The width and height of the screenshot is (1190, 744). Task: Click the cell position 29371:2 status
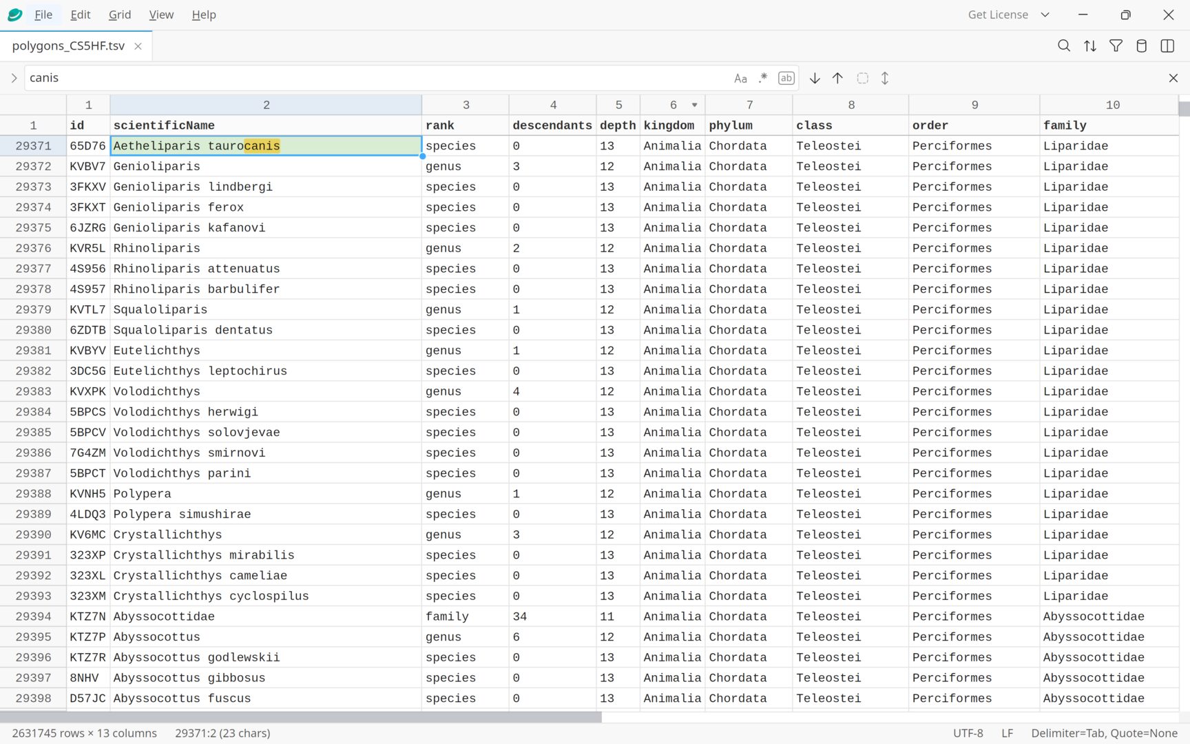coord(222,733)
